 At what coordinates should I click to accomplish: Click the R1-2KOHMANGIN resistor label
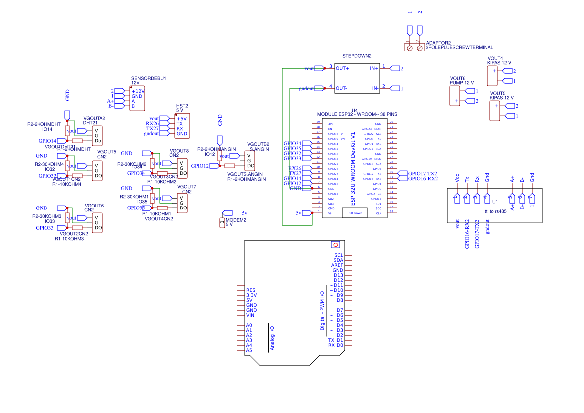click(247, 179)
